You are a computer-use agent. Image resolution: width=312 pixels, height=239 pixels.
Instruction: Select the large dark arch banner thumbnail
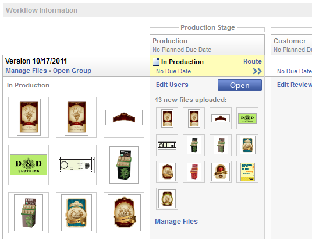(124, 117)
